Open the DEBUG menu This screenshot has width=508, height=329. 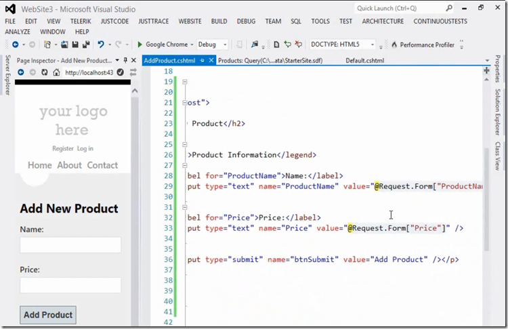[x=246, y=22]
